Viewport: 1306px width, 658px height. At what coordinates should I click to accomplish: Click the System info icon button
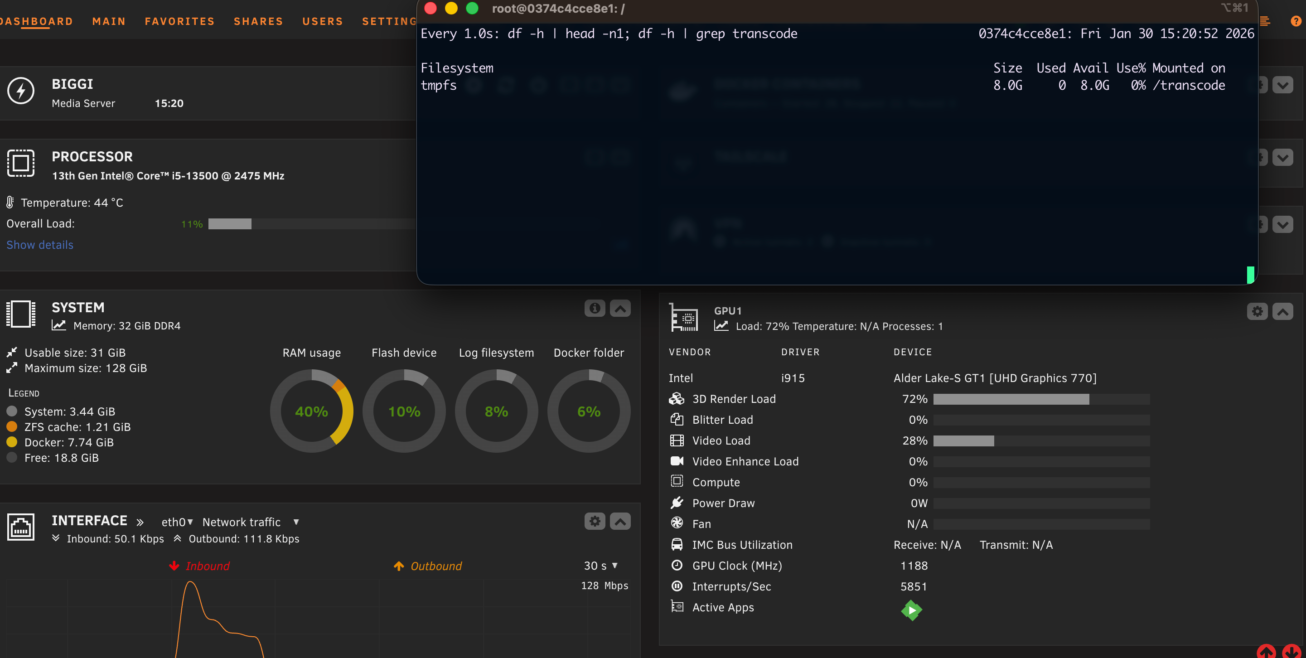click(x=594, y=308)
